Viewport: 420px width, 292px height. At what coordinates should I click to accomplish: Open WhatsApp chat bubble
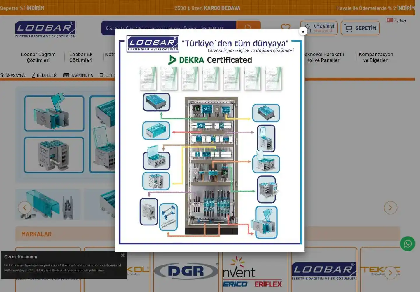click(407, 244)
